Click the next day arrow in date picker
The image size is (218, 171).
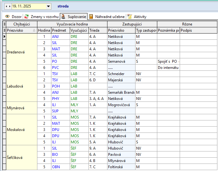click(x=10, y=6)
